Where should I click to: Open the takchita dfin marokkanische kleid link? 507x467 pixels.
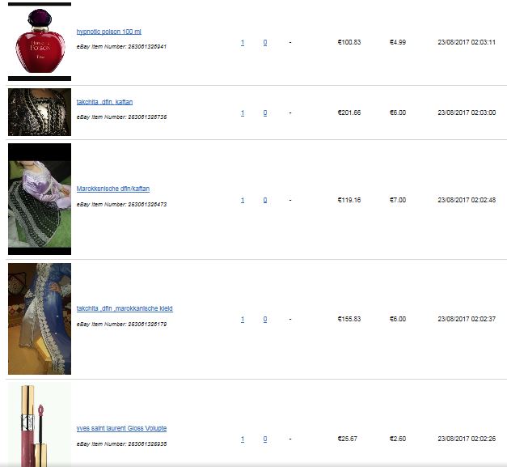click(125, 308)
